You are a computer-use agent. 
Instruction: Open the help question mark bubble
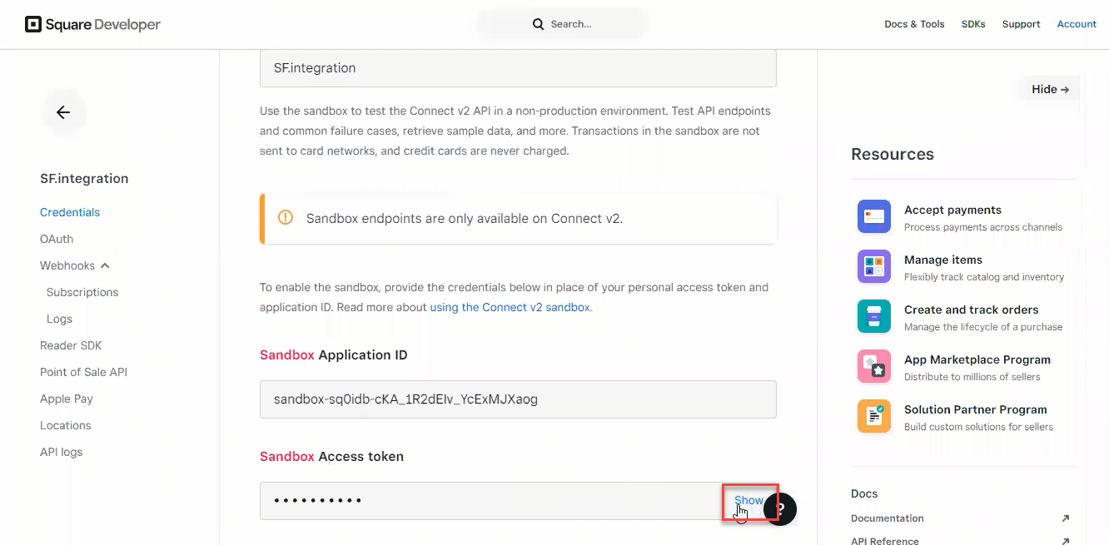(x=780, y=508)
